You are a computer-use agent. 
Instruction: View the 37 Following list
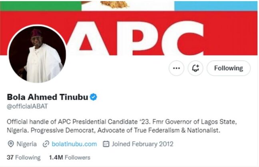(24, 157)
